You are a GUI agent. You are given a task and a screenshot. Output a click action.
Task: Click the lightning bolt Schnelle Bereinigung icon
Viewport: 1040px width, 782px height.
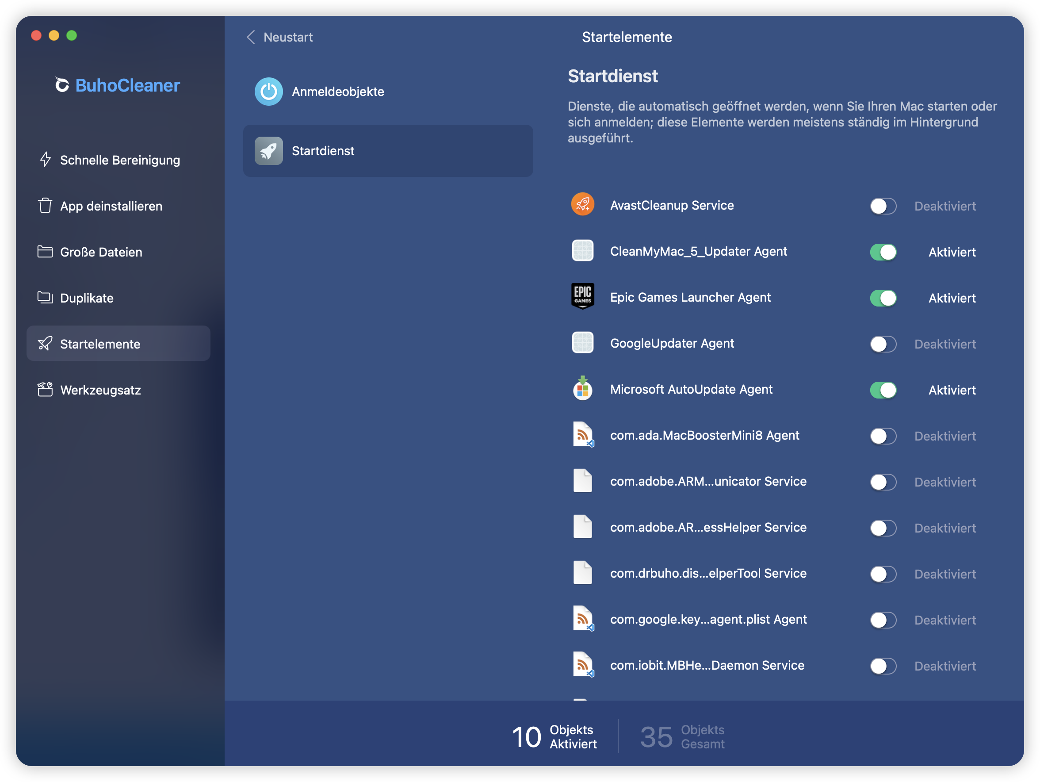(x=45, y=159)
